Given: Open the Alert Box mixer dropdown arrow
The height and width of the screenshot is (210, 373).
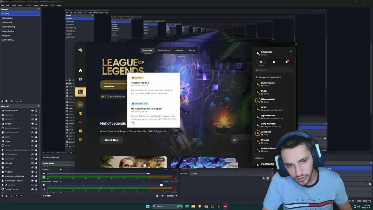Looking at the screenshot, I should 61,170.
